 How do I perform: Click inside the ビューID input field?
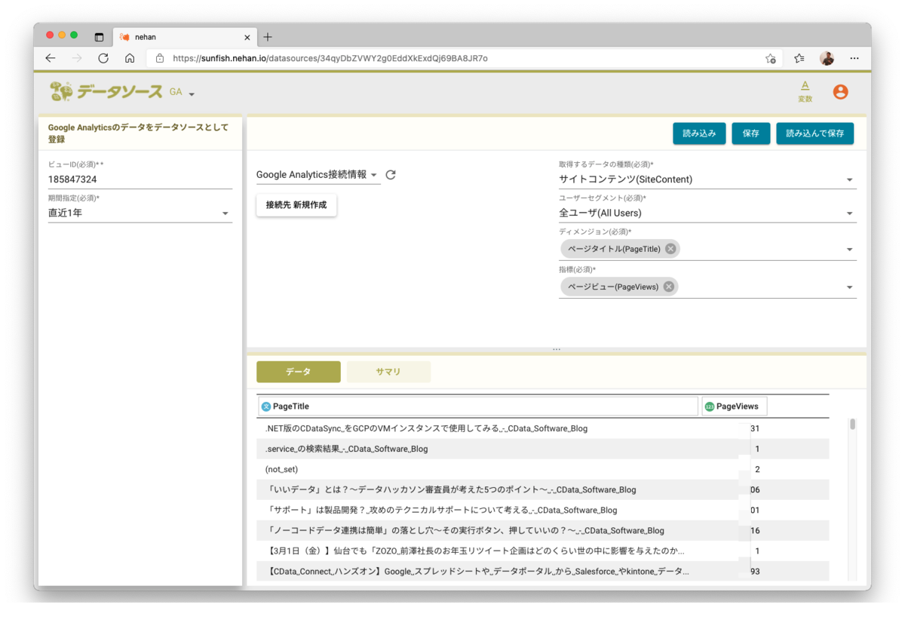(140, 179)
